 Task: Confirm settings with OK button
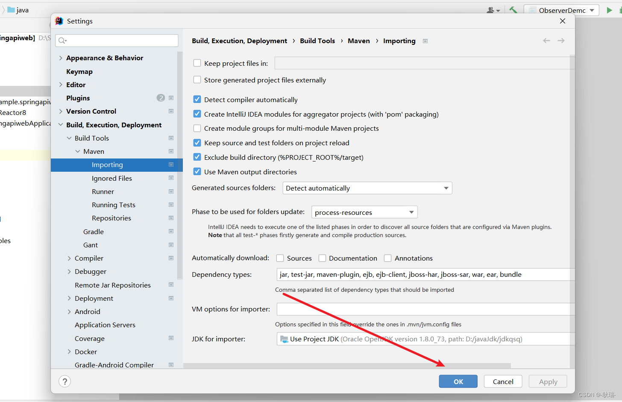tap(458, 381)
